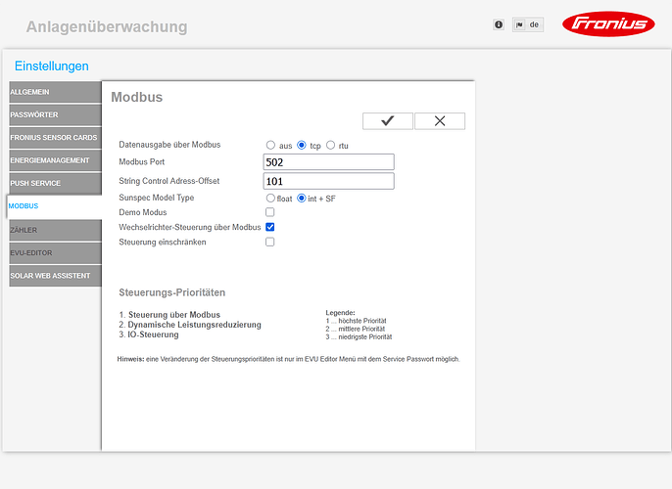Enable Steuerung einschränken checkbox
This screenshot has height=489, width=672.
coord(270,242)
